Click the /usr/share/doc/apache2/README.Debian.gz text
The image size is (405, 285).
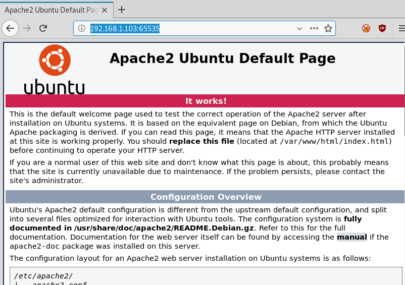pos(164,228)
